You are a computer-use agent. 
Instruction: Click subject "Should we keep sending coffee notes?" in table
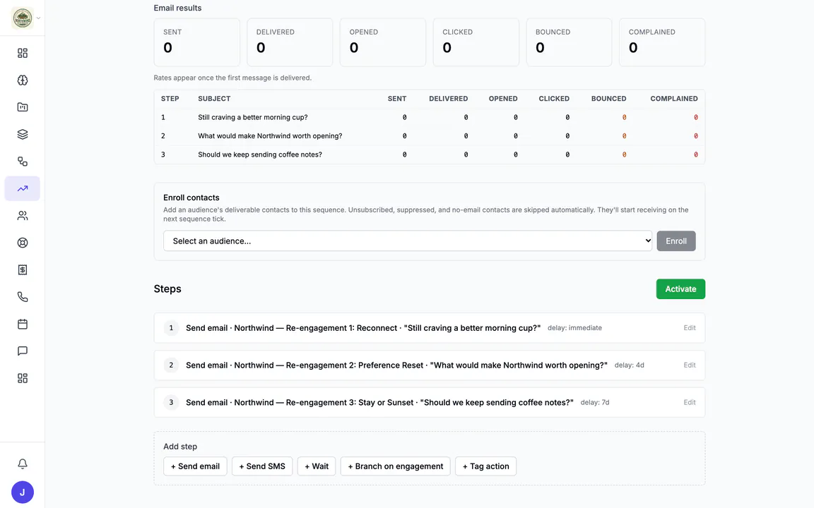tap(260, 155)
